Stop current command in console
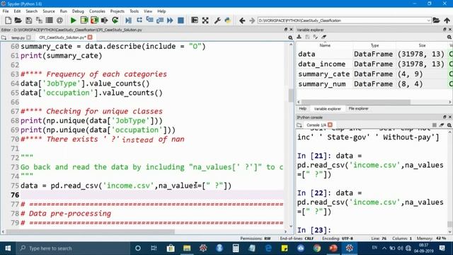 pyautogui.click(x=434, y=125)
